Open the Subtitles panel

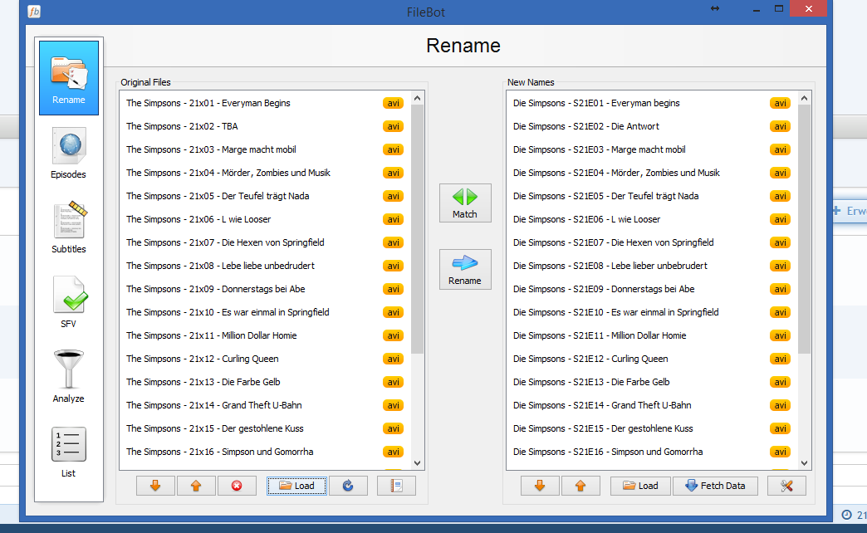pyautogui.click(x=69, y=227)
